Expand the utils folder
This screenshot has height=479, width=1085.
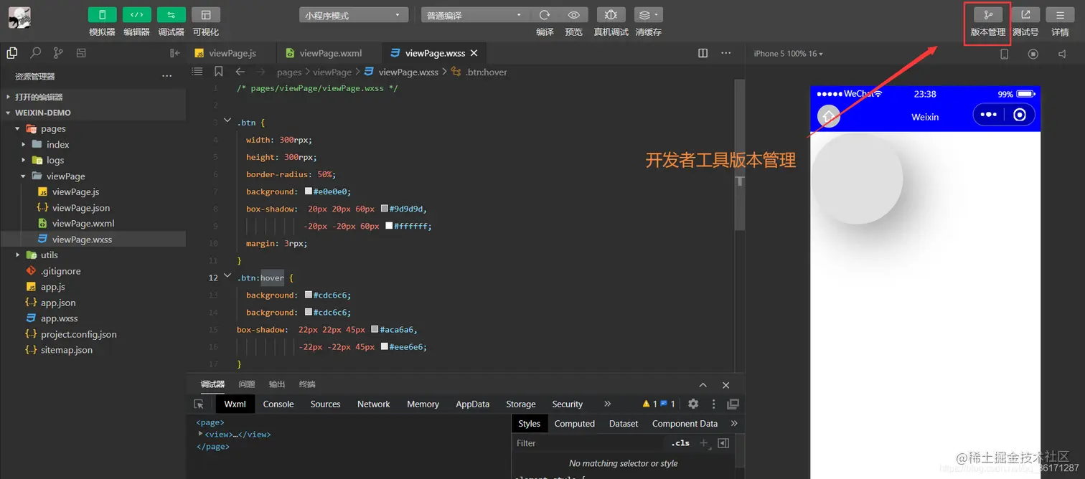[x=17, y=255]
